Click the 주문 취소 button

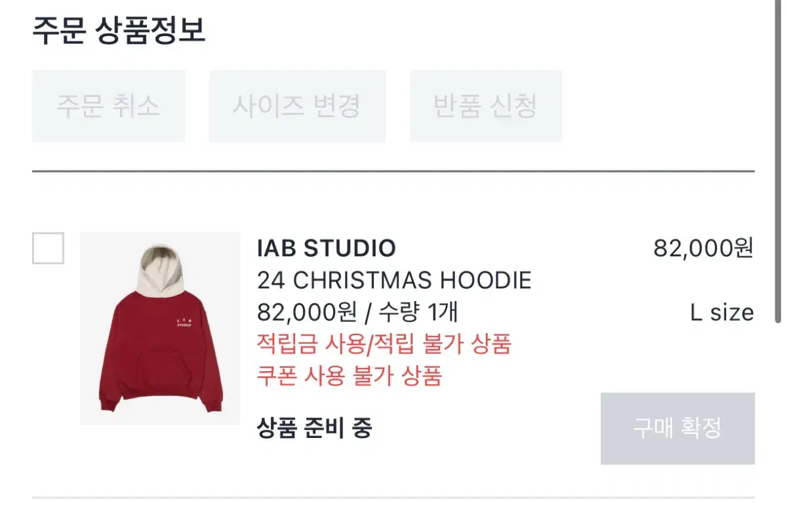coord(108,106)
